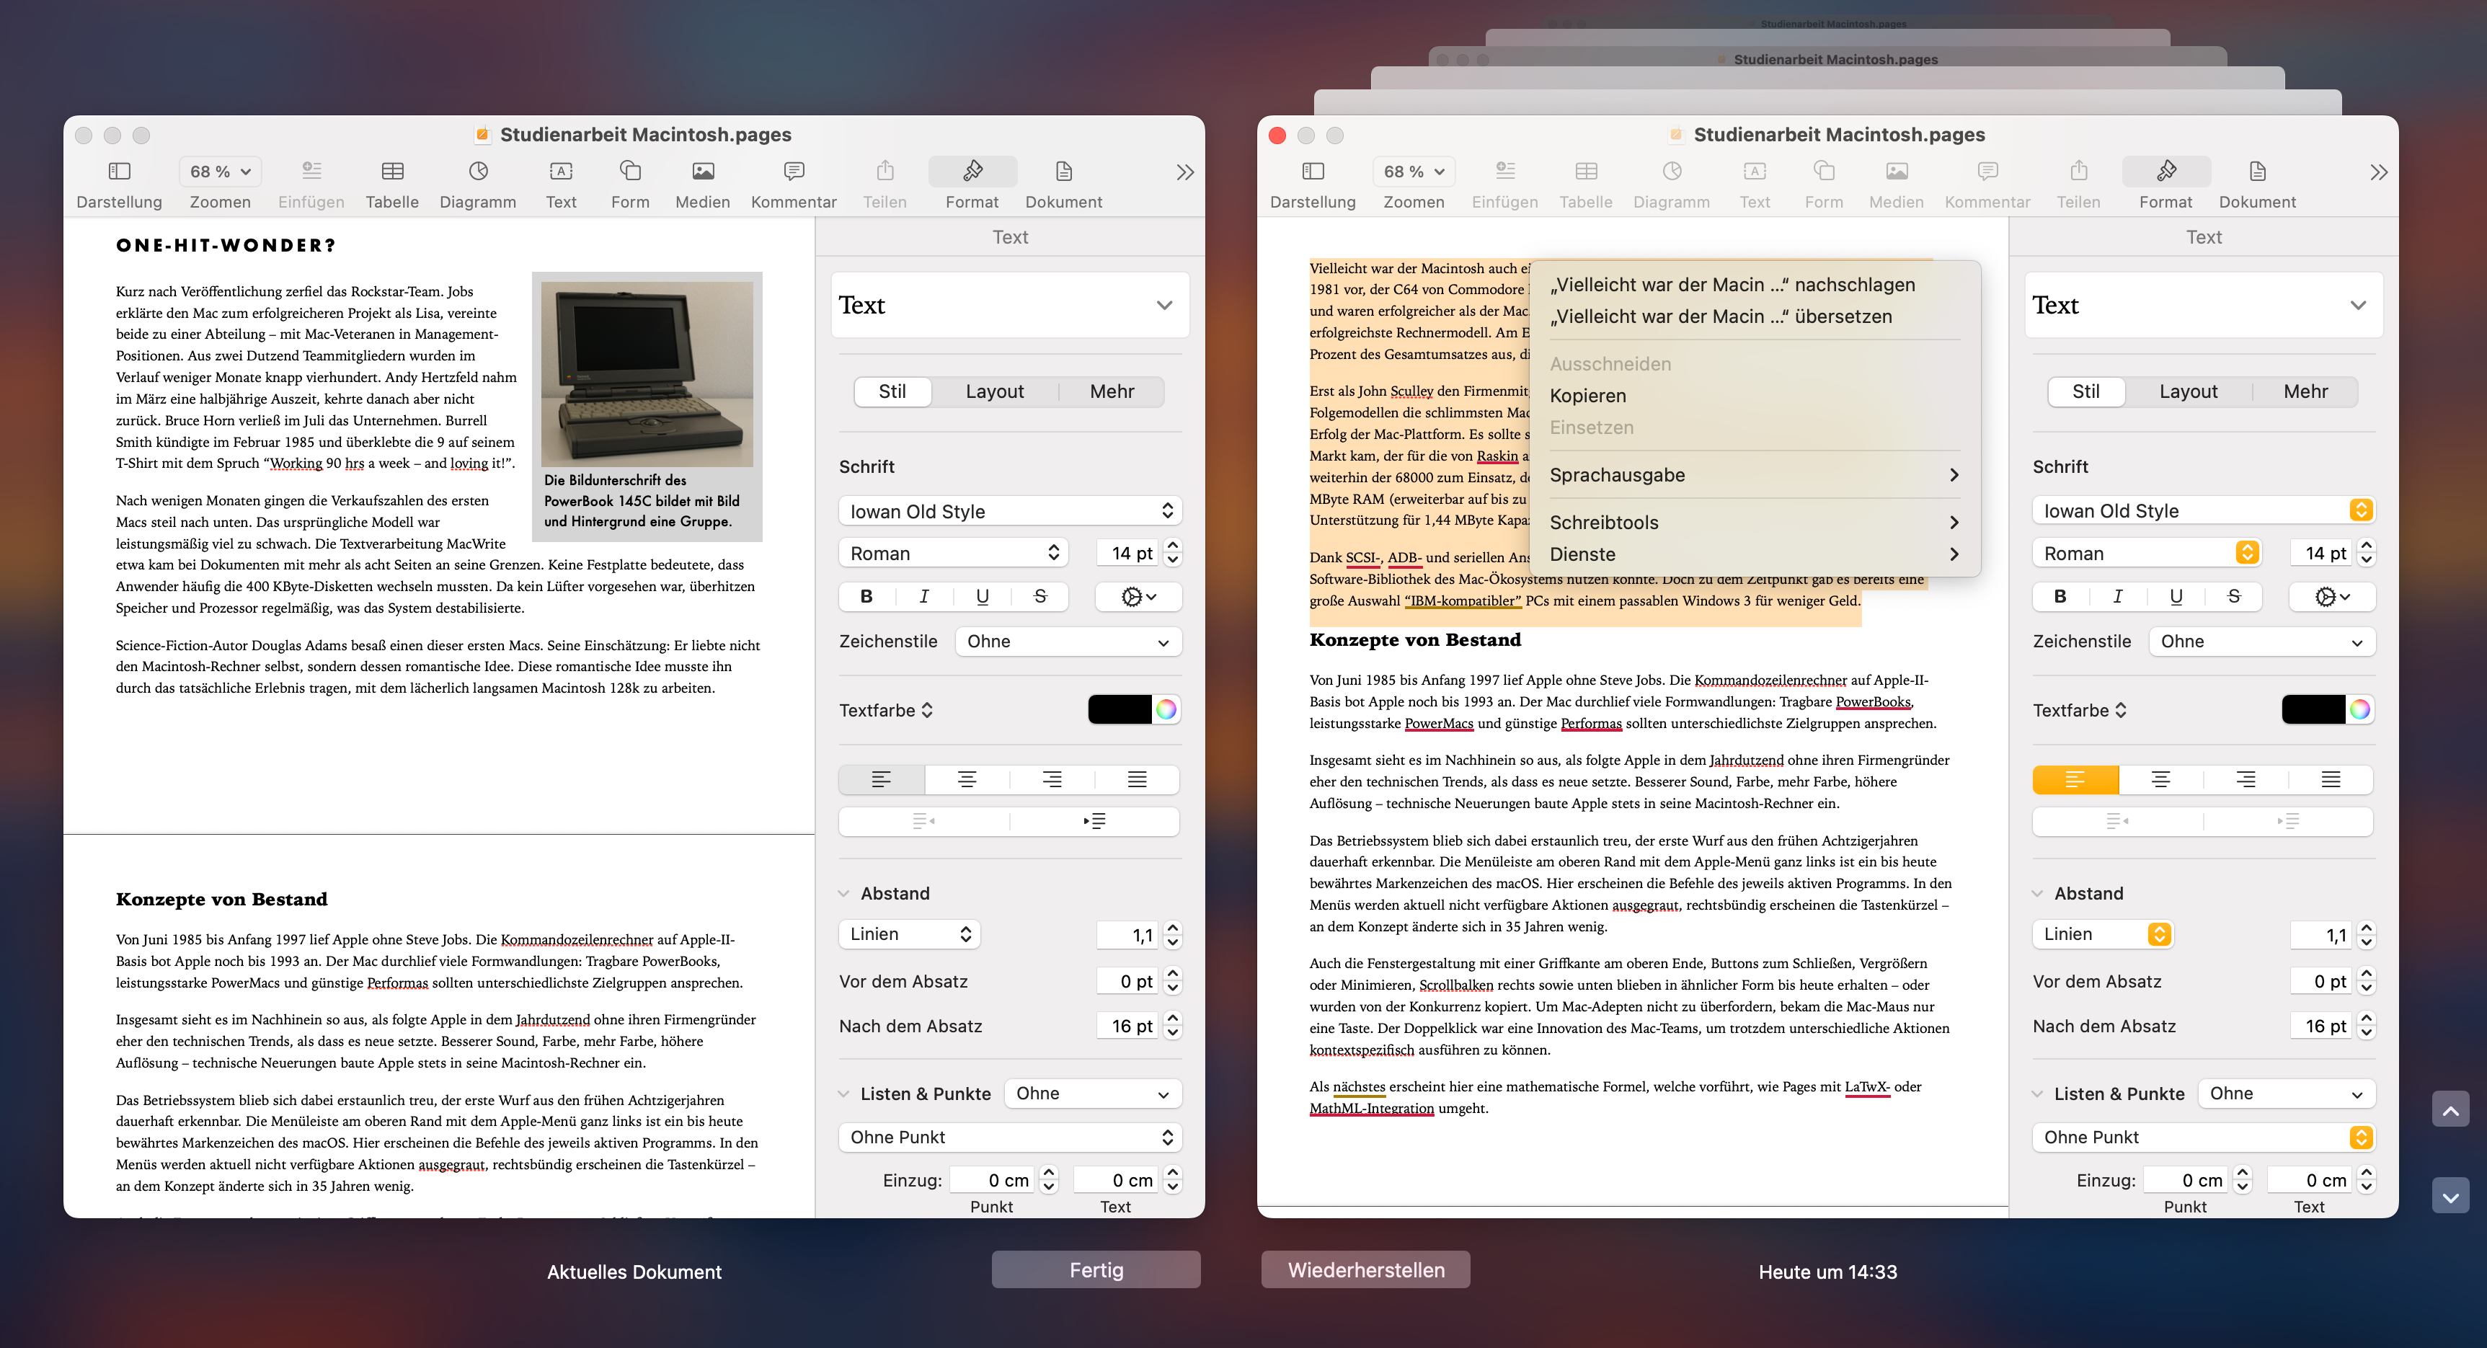Align text right in left window
Image resolution: width=2487 pixels, height=1348 pixels.
1051,779
